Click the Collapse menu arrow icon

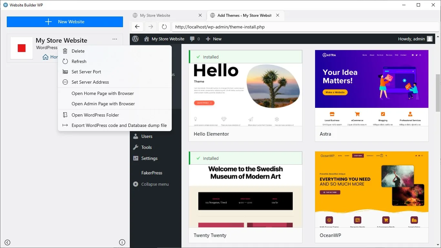pos(136,184)
